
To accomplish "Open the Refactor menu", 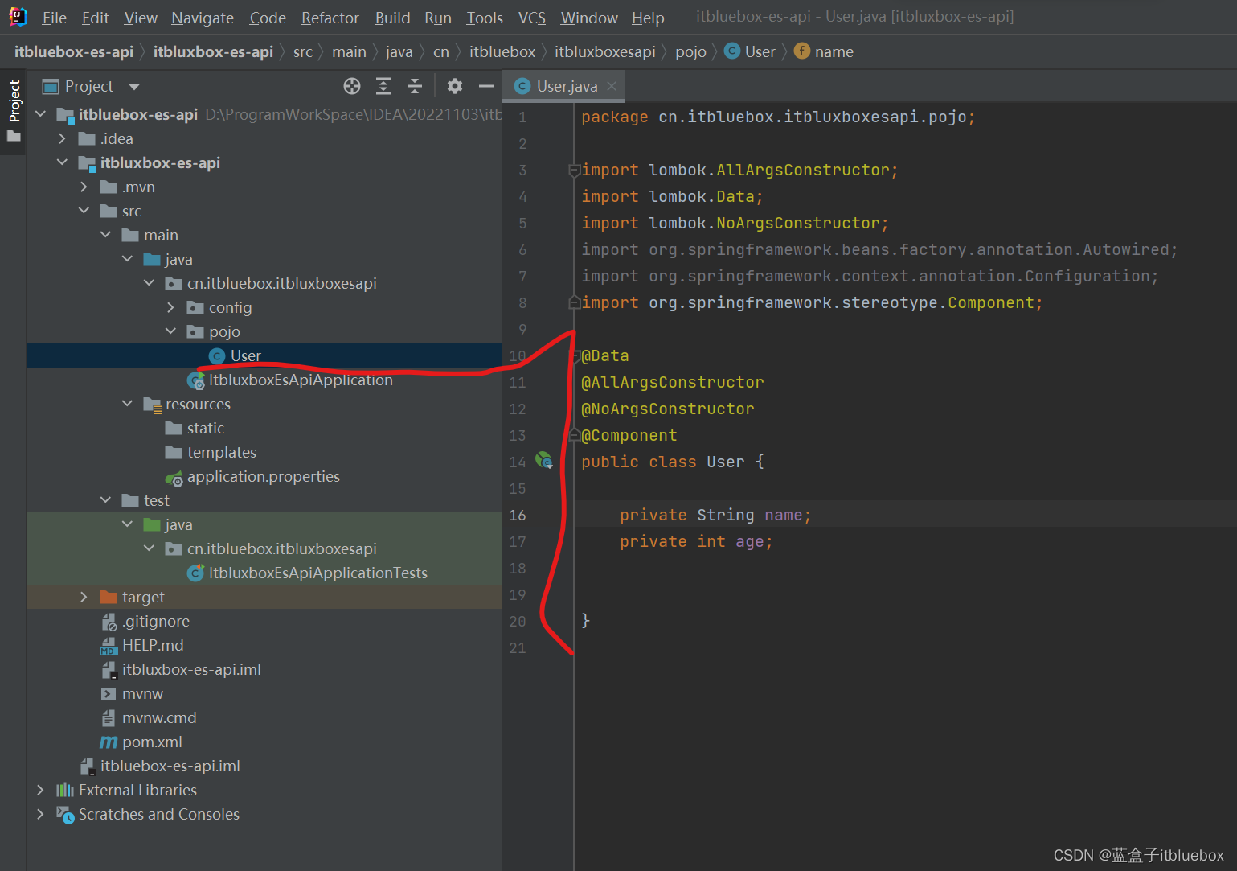I will coord(330,18).
